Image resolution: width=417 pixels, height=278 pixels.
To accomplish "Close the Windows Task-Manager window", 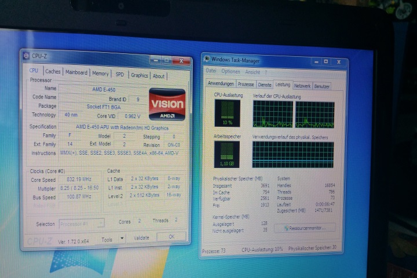I will 339,62.
